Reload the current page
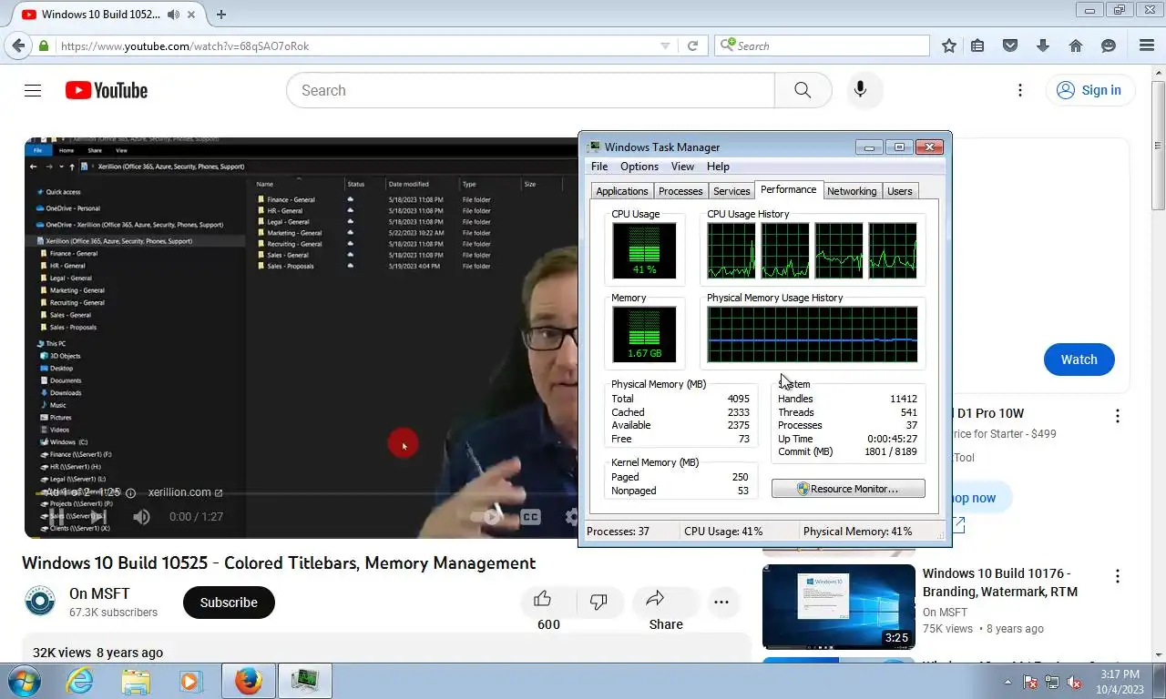The height and width of the screenshot is (699, 1166). point(692,46)
